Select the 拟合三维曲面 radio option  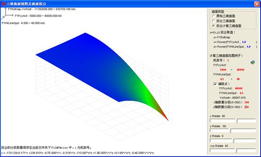[224, 21]
